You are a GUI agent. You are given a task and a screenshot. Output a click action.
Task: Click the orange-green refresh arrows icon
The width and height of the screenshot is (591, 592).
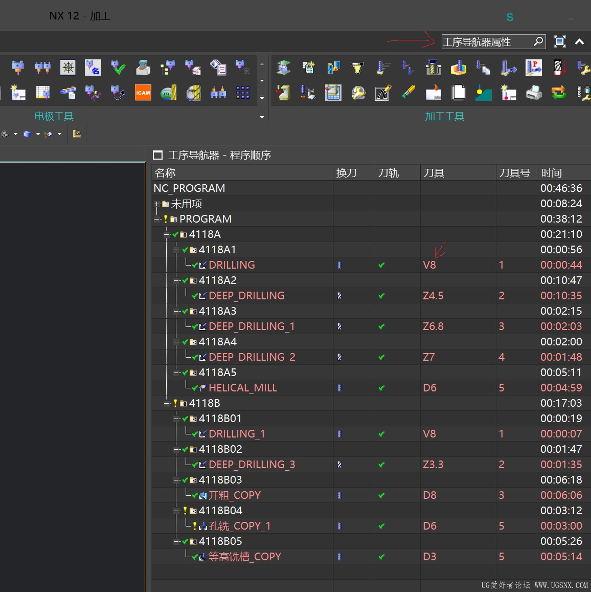pos(558,93)
